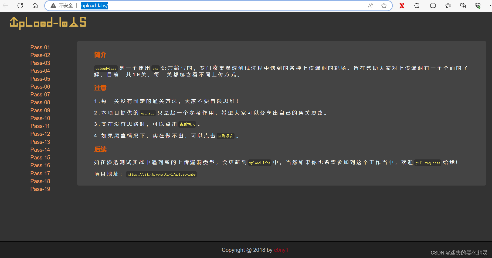Screen dimensions: 492x258
Task: Open Pass-14 challenge
Action: pos(40,150)
